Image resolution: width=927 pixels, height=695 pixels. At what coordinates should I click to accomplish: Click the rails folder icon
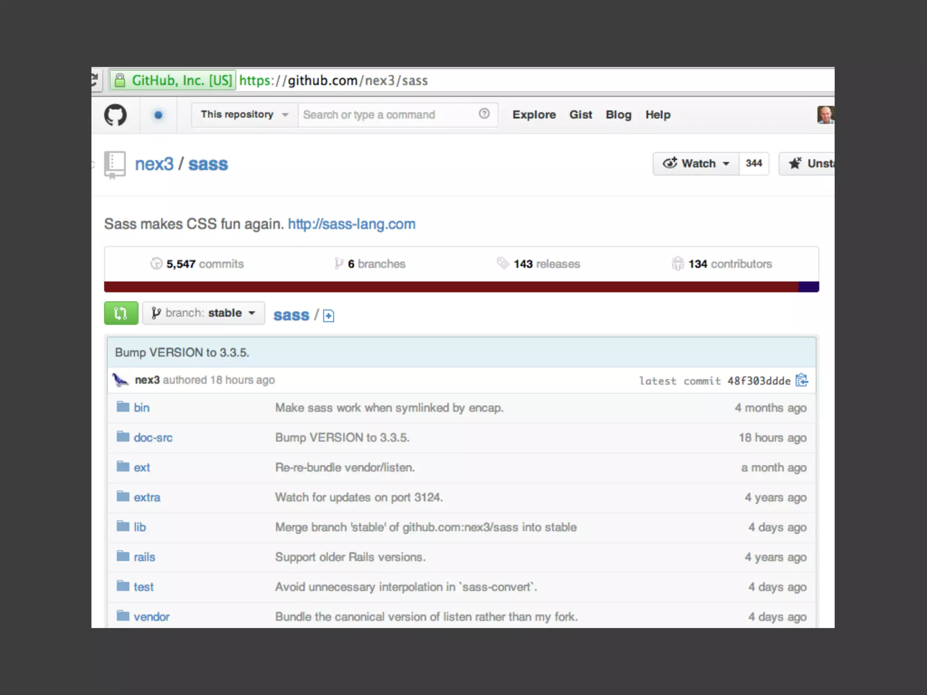point(123,556)
